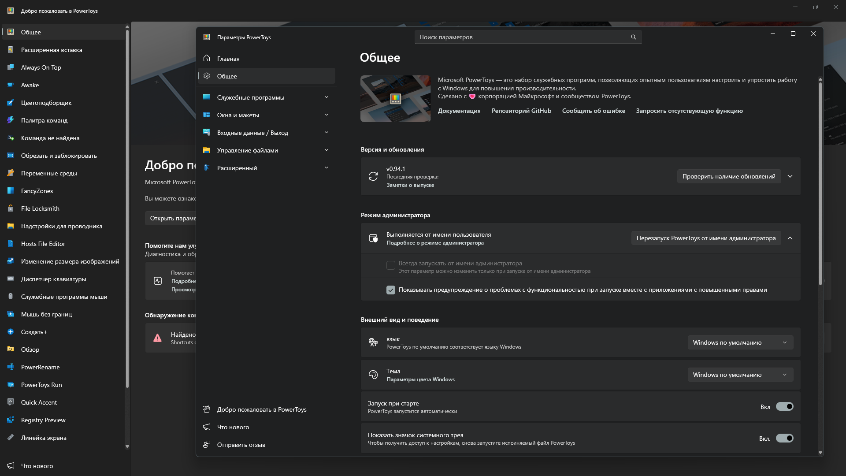Click 'Проверить наличие обновлений' button
Viewport: 846px width, 476px height.
click(x=728, y=176)
